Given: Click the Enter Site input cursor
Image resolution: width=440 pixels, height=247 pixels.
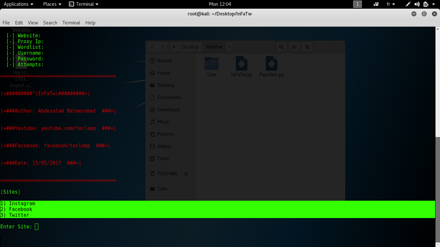Looking at the screenshot, I should pyautogui.click(x=36, y=227).
